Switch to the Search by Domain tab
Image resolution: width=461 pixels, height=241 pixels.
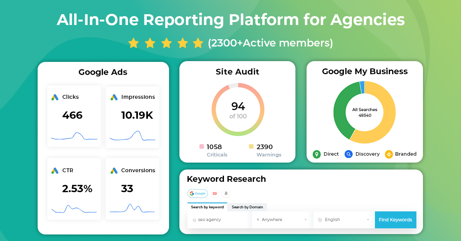(x=247, y=207)
